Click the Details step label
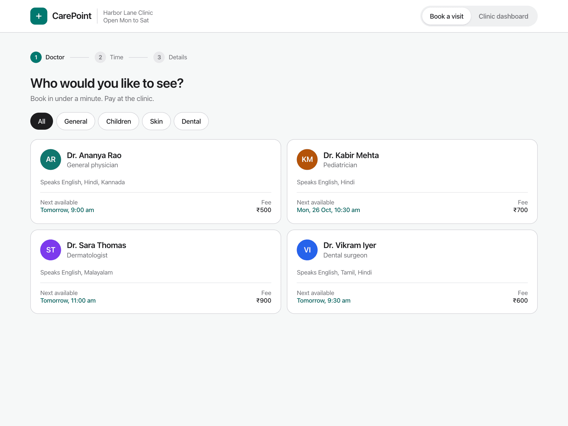 [178, 57]
